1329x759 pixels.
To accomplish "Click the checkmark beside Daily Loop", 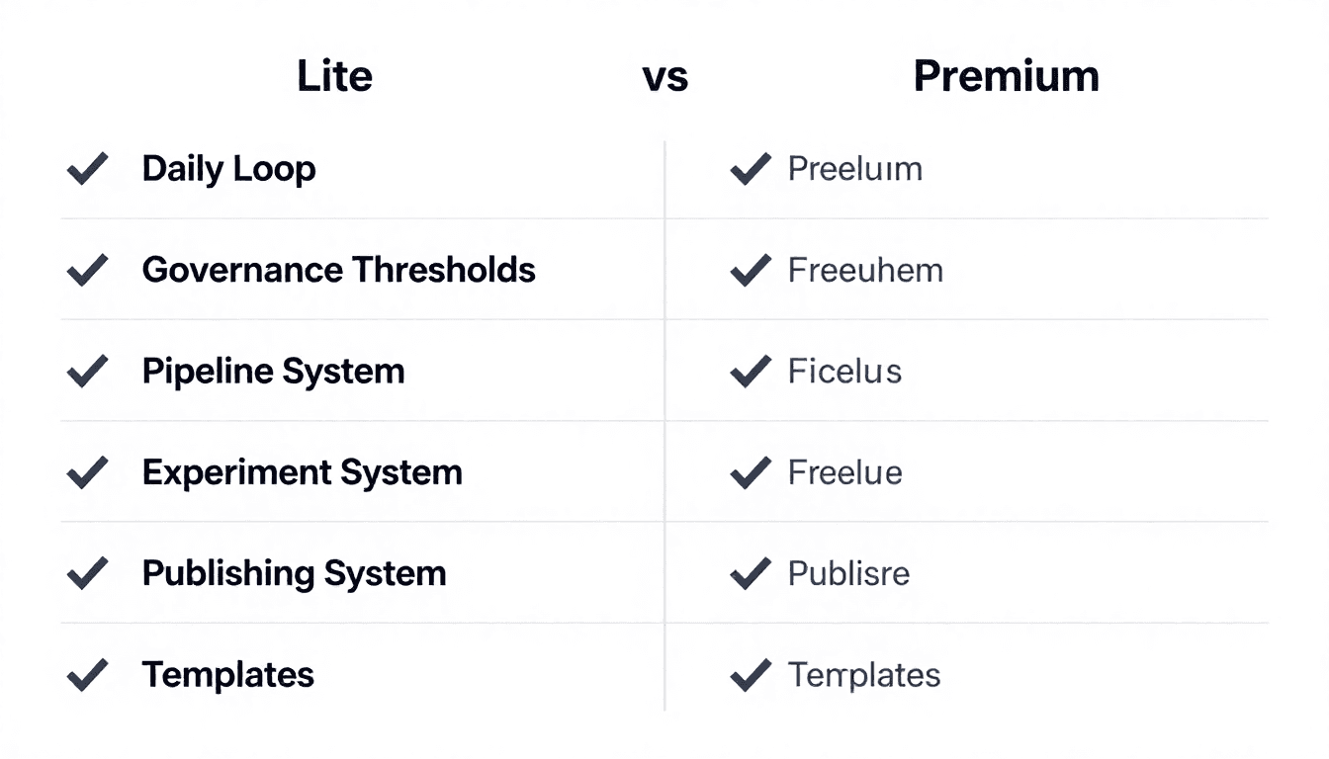I will (87, 169).
